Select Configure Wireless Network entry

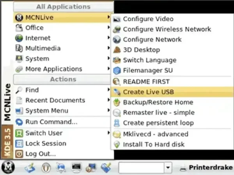pos(172,29)
